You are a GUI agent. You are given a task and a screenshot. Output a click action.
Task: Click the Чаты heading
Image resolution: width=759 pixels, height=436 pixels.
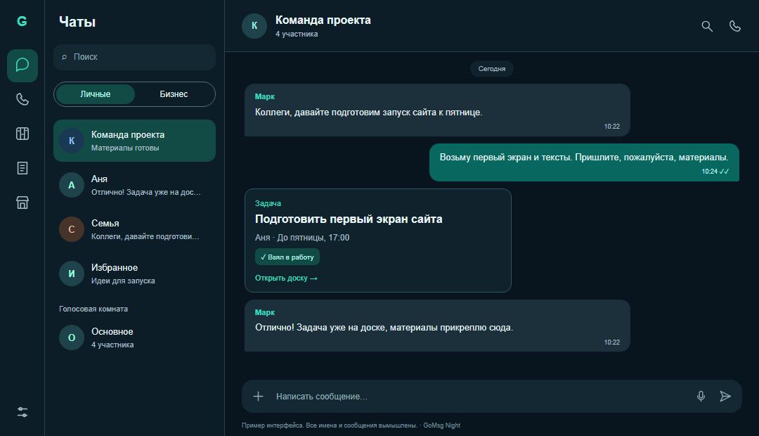click(77, 22)
